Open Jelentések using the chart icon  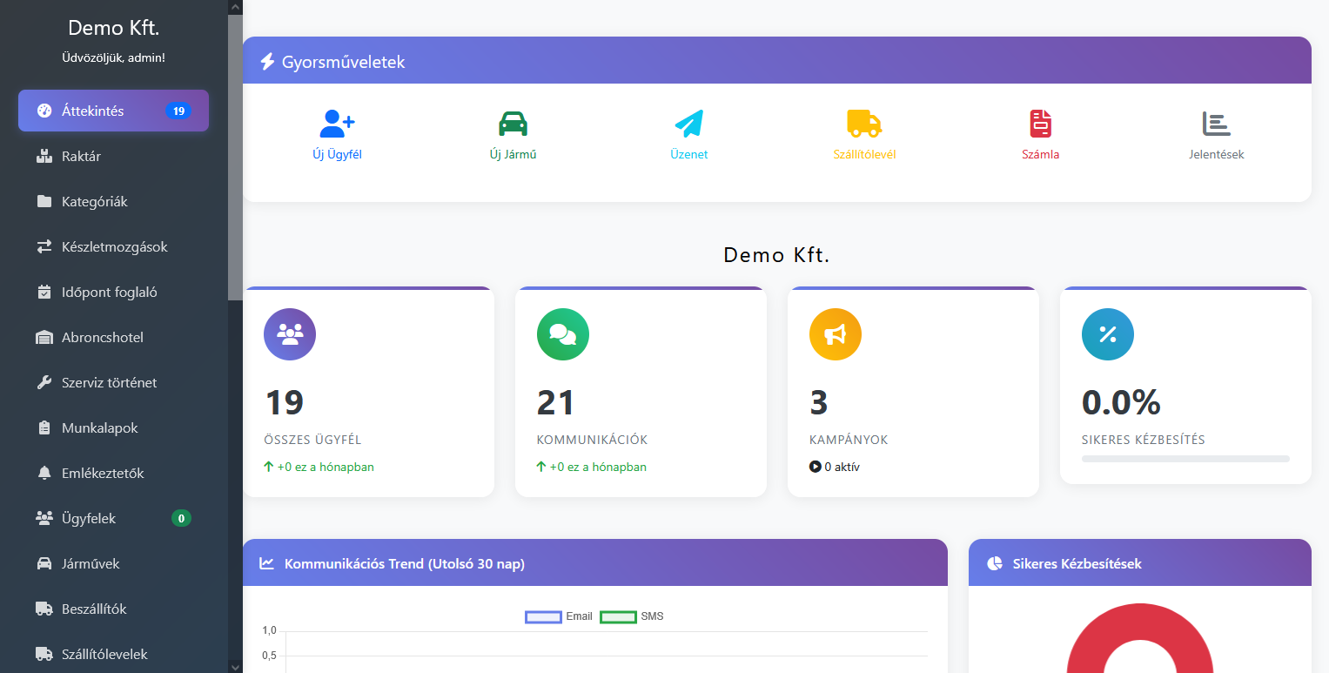click(x=1216, y=125)
